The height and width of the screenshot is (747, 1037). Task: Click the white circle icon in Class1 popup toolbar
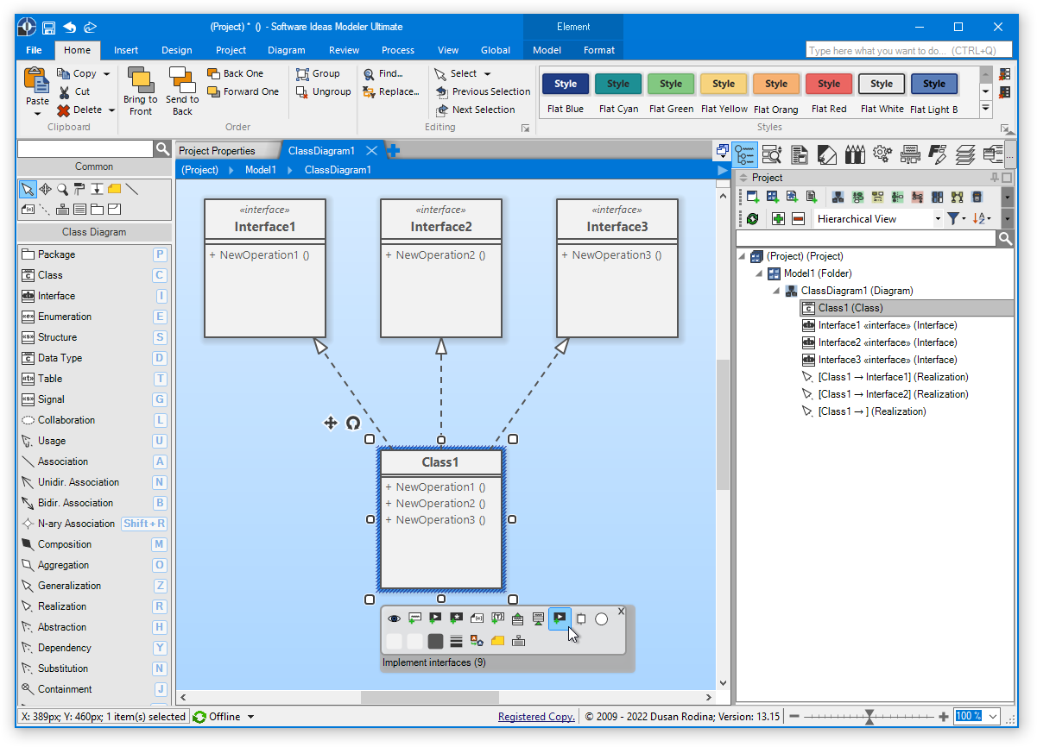pos(601,618)
